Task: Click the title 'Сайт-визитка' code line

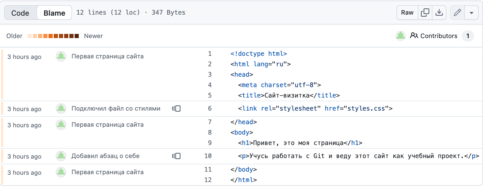Action: click(x=289, y=95)
